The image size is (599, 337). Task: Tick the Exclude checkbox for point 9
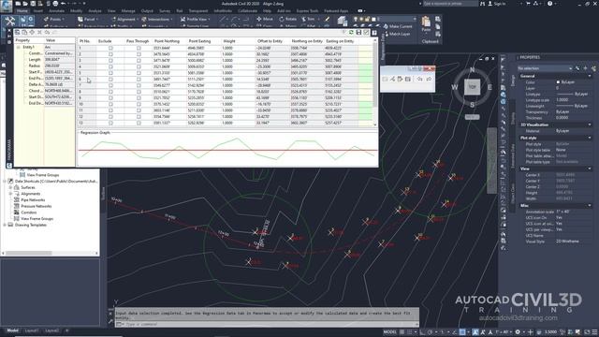click(110, 97)
